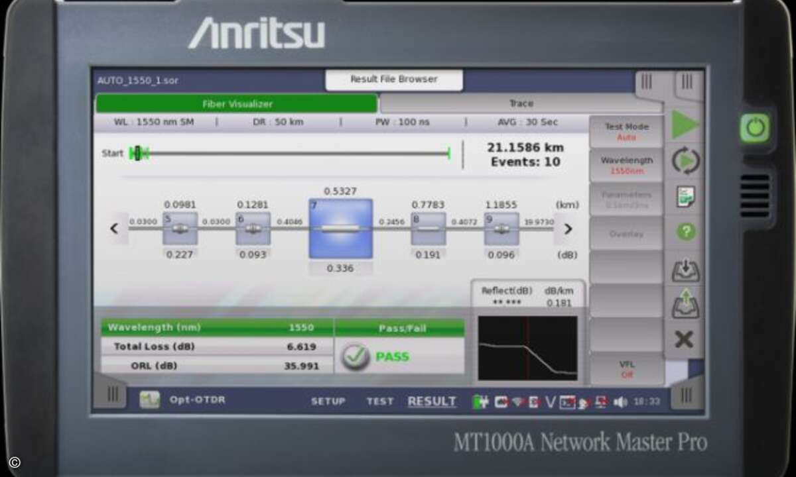Click the fiber overview position marker near Start
The image size is (796, 477).
pyautogui.click(x=138, y=154)
